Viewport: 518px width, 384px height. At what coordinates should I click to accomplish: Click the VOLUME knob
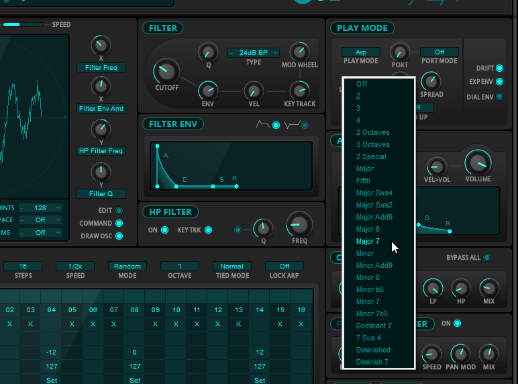(x=478, y=163)
